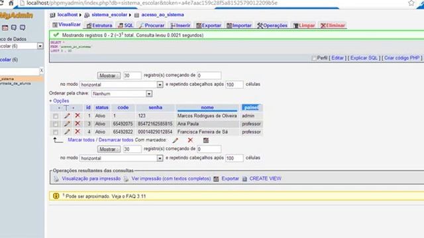The width and height of the screenshot is (424, 238).
Task: Click the browser home icon
Action: pyautogui.click(x=11, y=3)
